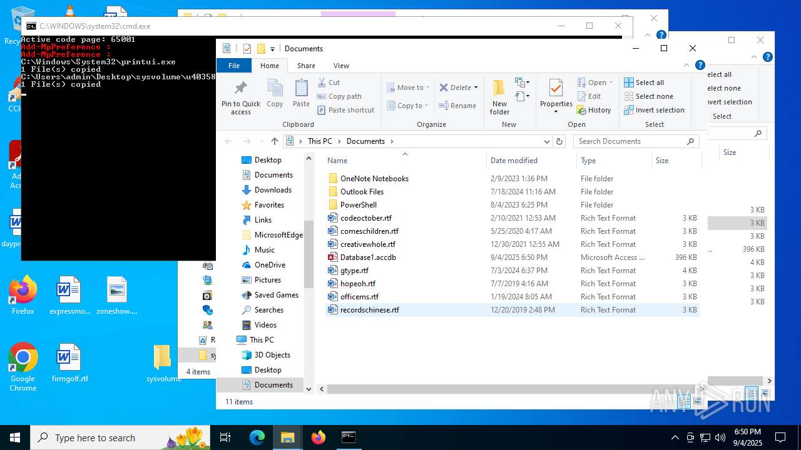Screen dimensions: 801x450
Task: Click Command Prompt taskbar icon
Action: click(x=349, y=437)
